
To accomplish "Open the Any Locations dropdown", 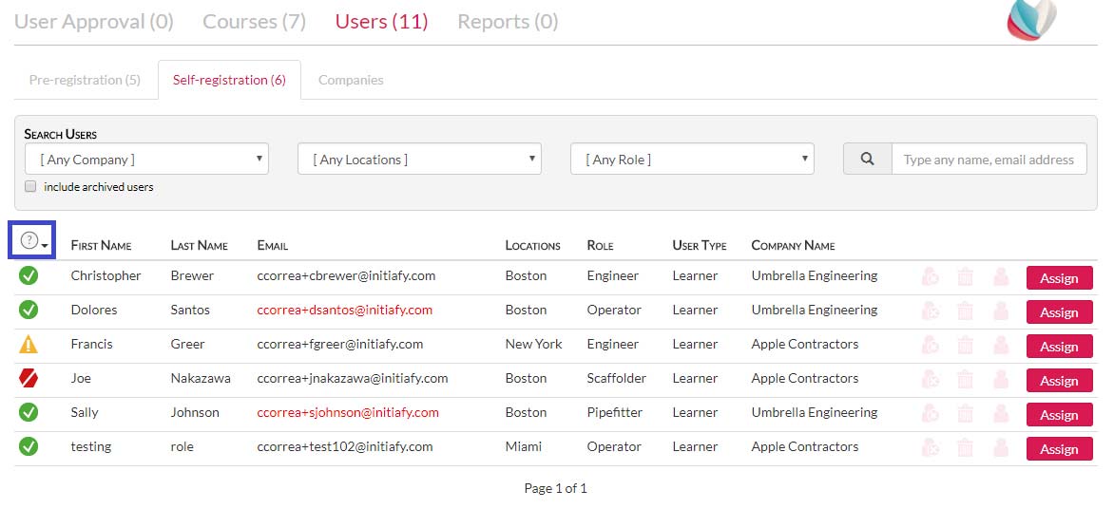I will pyautogui.click(x=419, y=159).
